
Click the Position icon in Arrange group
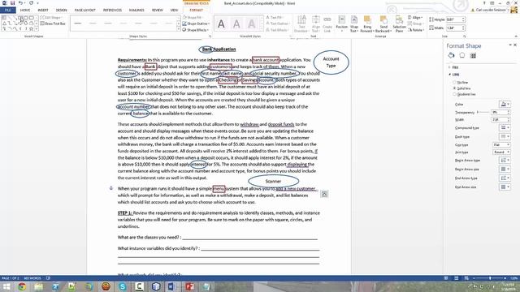(x=341, y=24)
